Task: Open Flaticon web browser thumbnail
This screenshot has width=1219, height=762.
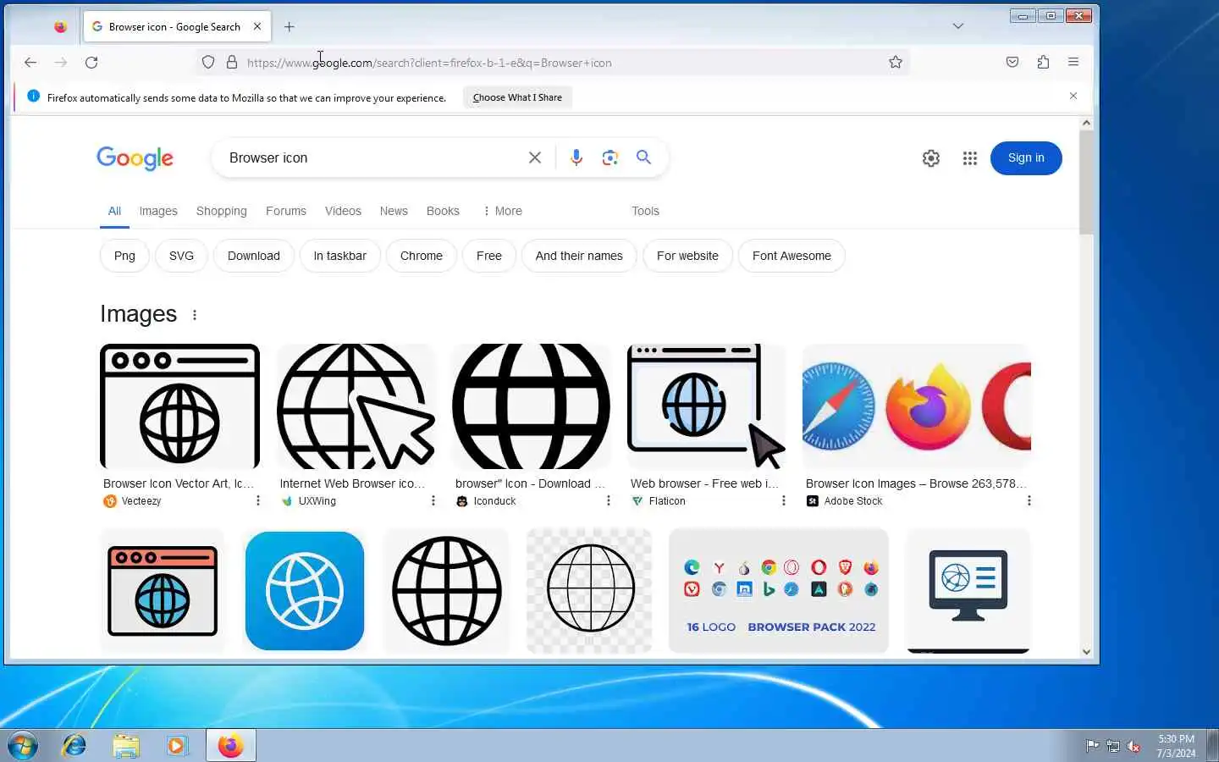Action: click(x=706, y=406)
